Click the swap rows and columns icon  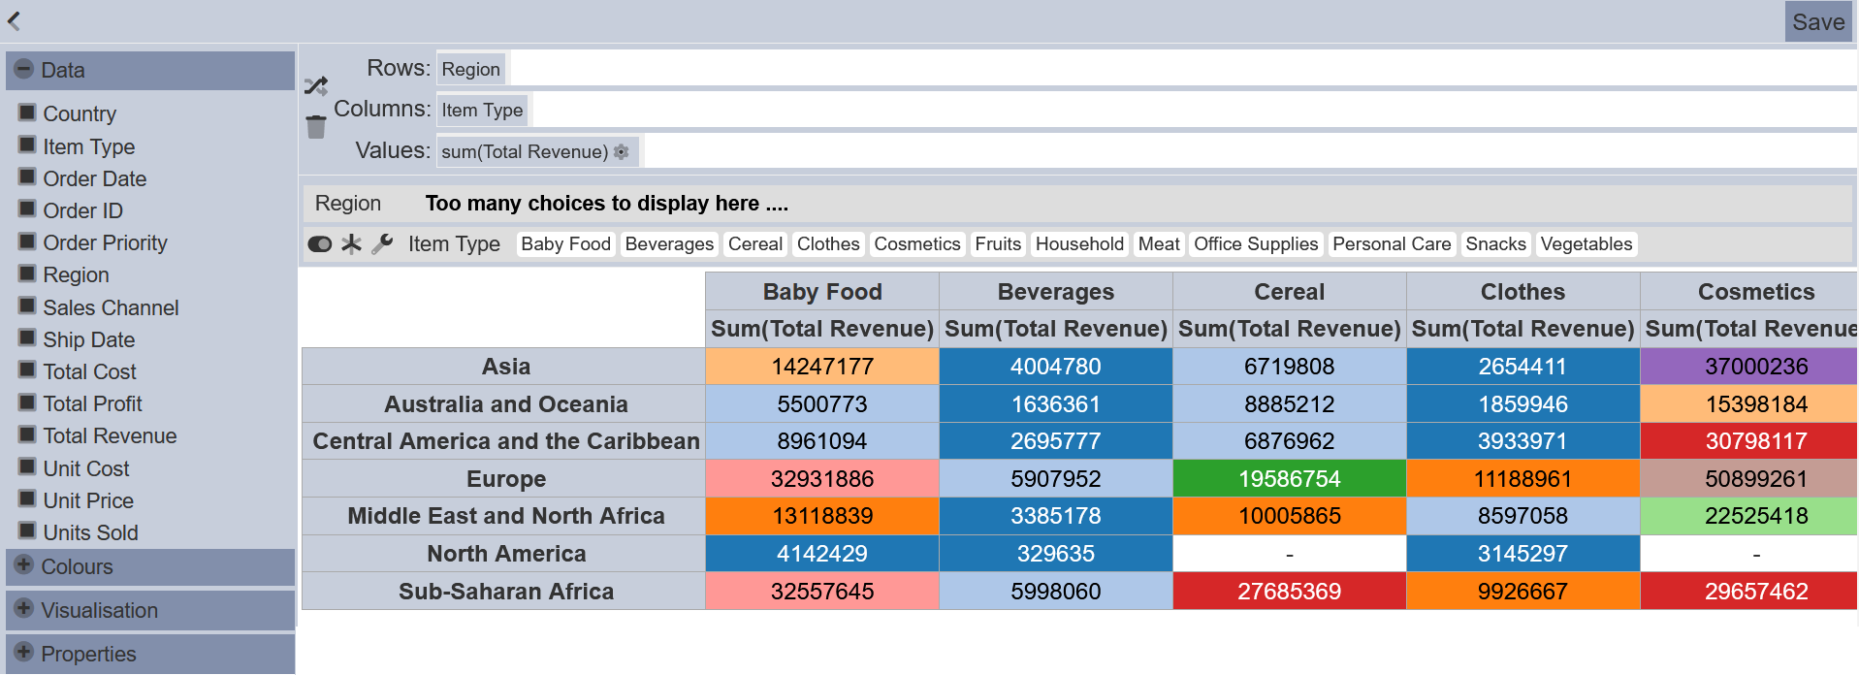[x=316, y=86]
